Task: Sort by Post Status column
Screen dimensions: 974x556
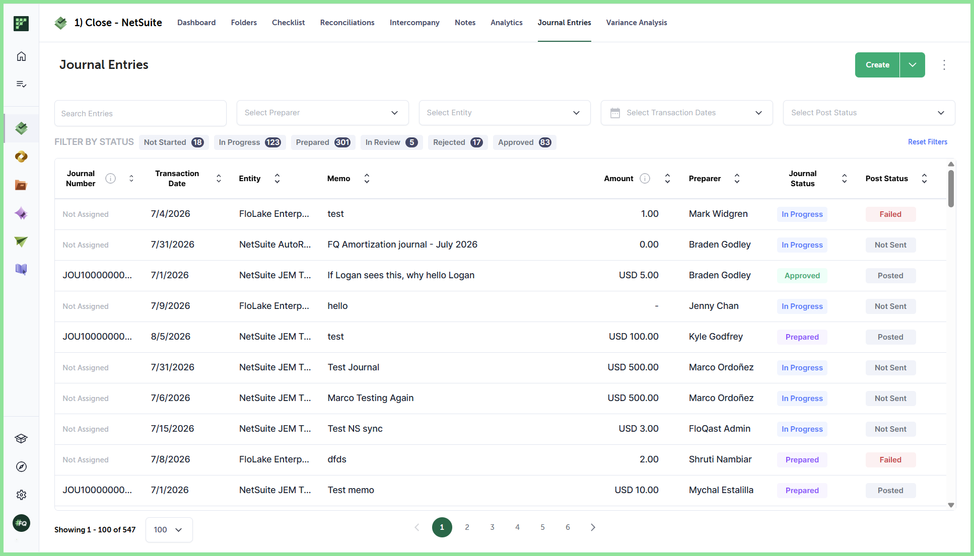Action: point(924,179)
